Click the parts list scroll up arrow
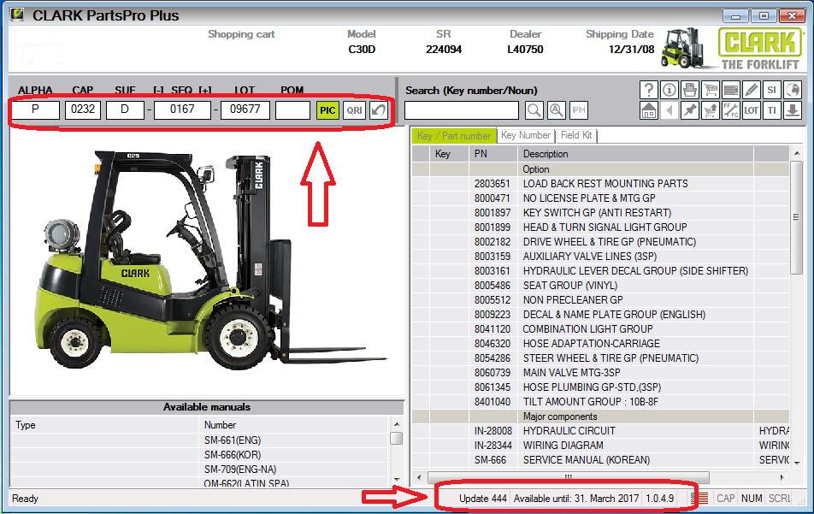 (x=797, y=154)
